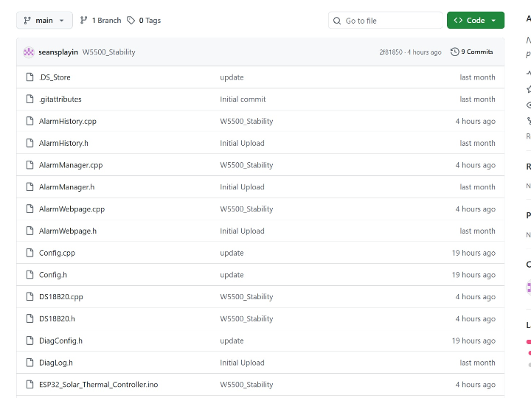Click the file icon beside AlarmManager.cpp

pos(30,165)
